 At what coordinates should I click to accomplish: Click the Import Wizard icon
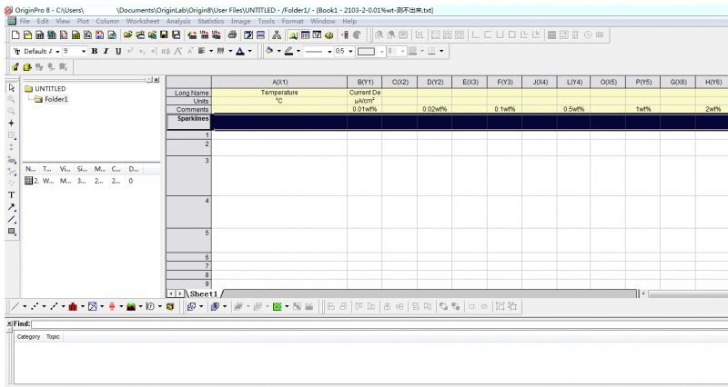192,35
